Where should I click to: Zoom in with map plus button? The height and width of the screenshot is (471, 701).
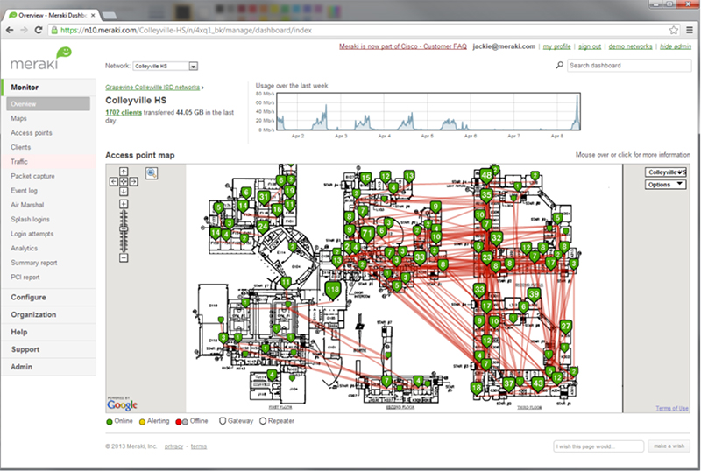(x=124, y=204)
